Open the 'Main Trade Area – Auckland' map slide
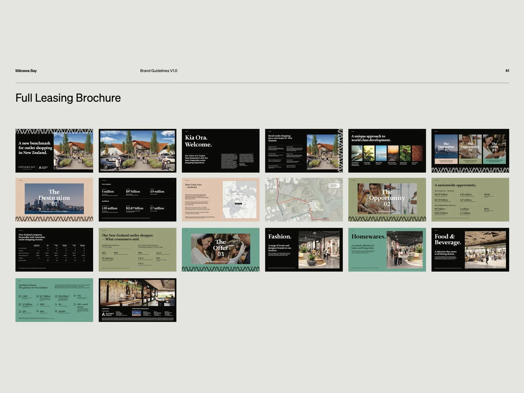This screenshot has width=524, height=393. click(221, 200)
